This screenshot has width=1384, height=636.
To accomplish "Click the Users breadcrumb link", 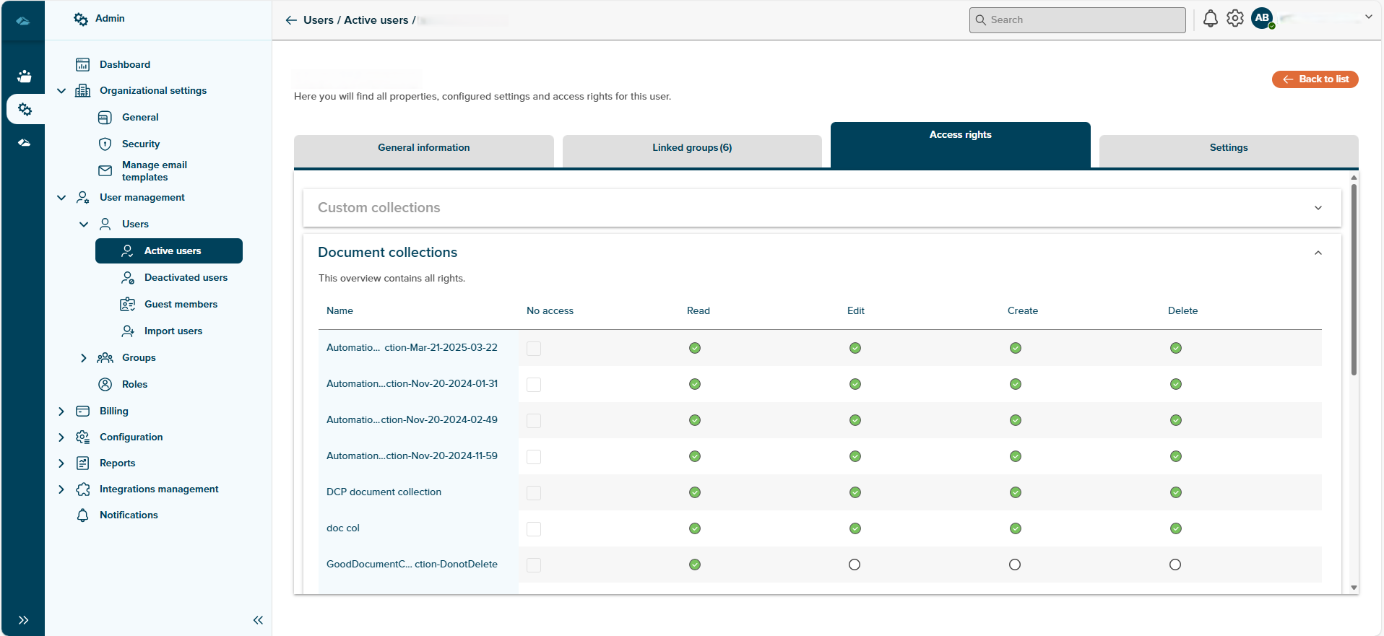I will 319,20.
